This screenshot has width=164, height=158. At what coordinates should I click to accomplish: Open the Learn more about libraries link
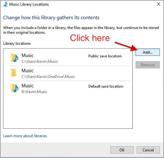[25, 136]
